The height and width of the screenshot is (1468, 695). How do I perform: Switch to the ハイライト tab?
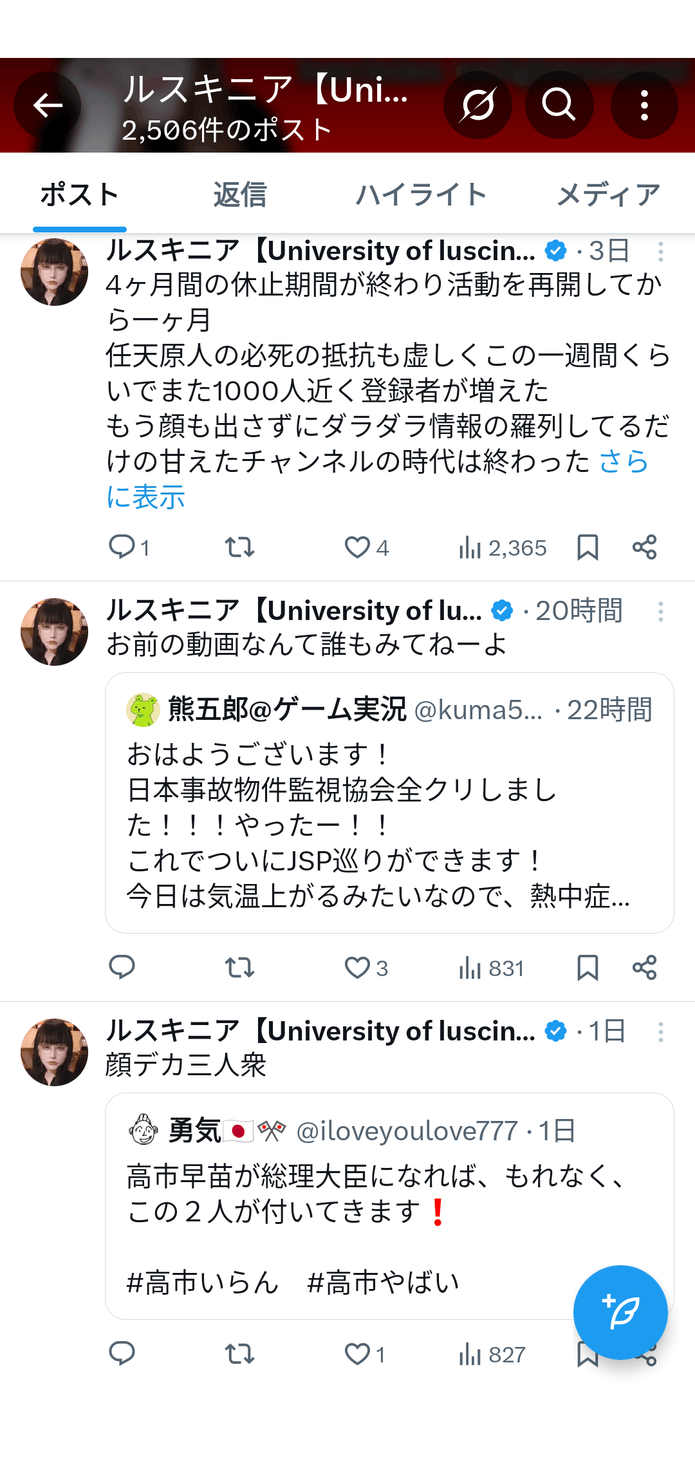tap(421, 195)
